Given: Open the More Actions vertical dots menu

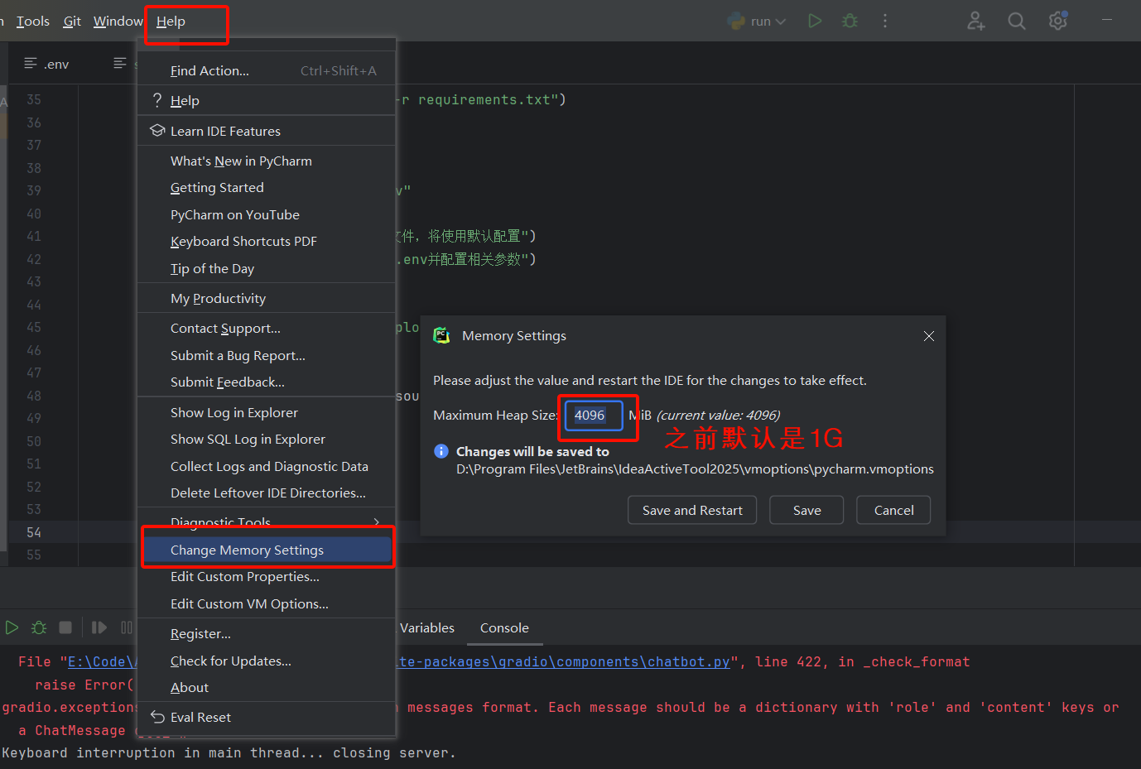Looking at the screenshot, I should [885, 21].
